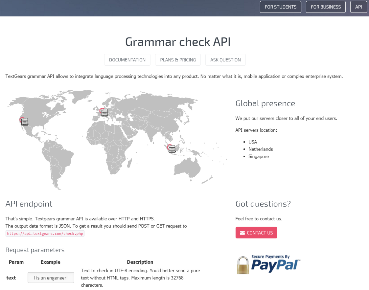The height and width of the screenshot is (290, 369).
Task: Click the 'Feel free to contact us.' text
Action: click(x=259, y=219)
